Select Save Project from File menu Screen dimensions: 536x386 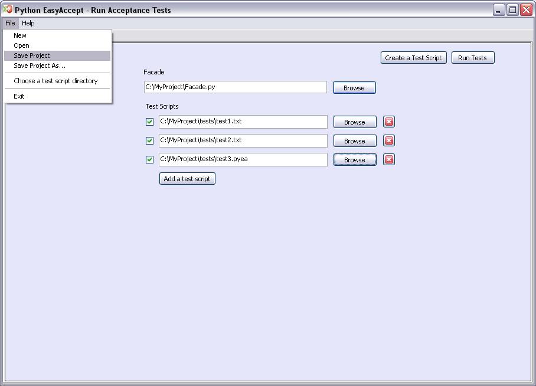32,55
